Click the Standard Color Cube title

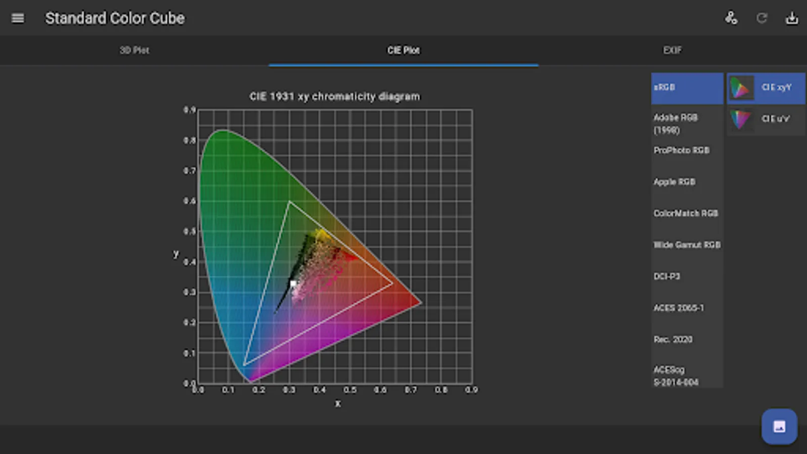point(115,18)
